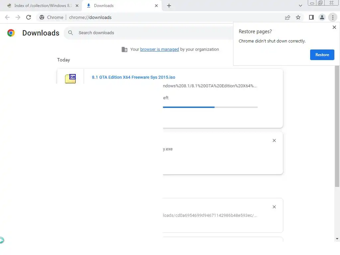Go back using the back arrow

[7, 17]
